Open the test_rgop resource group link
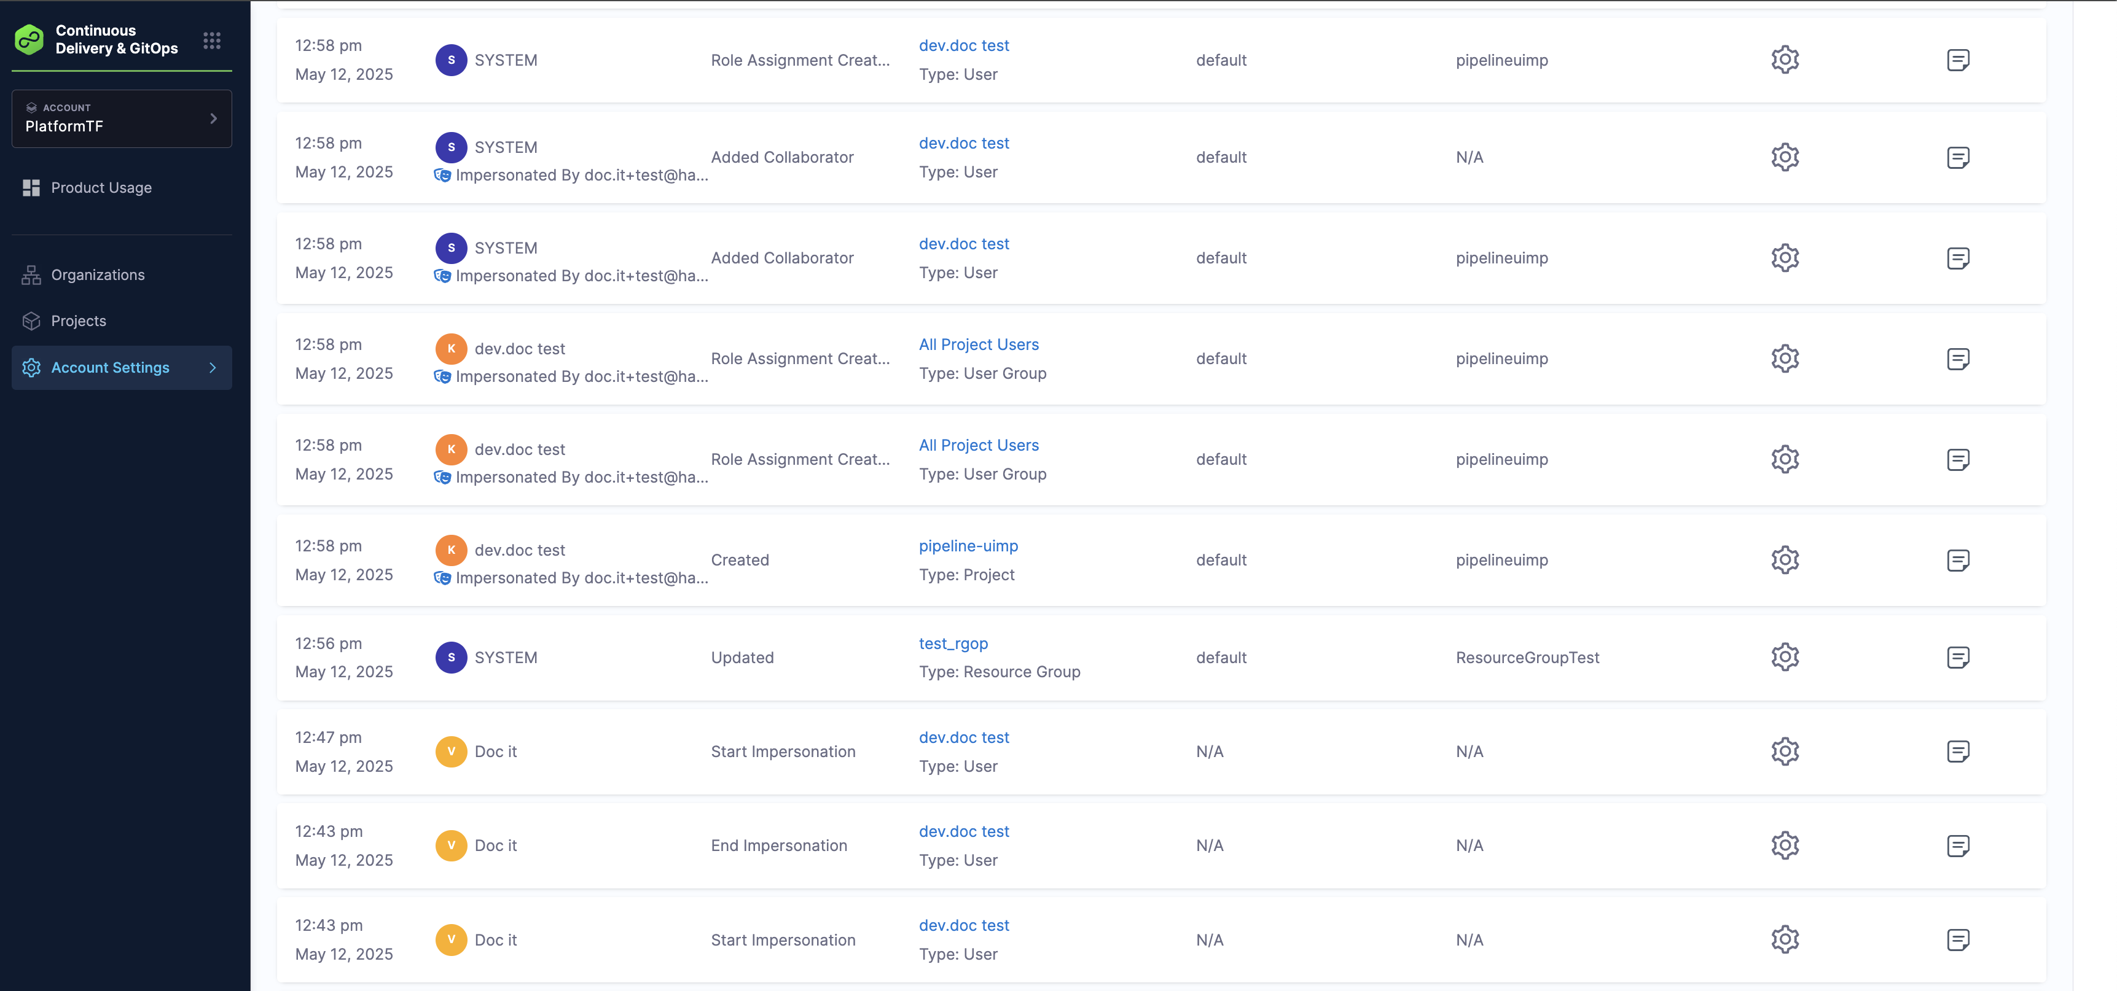 pos(952,643)
